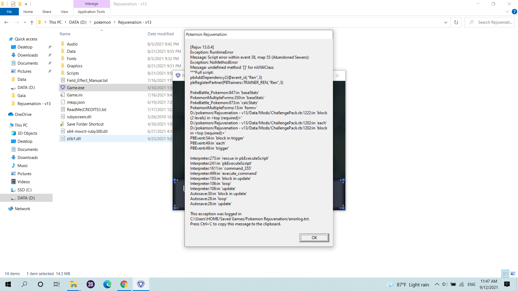Open the View ribbon tab
518x291 pixels.
pyautogui.click(x=64, y=12)
